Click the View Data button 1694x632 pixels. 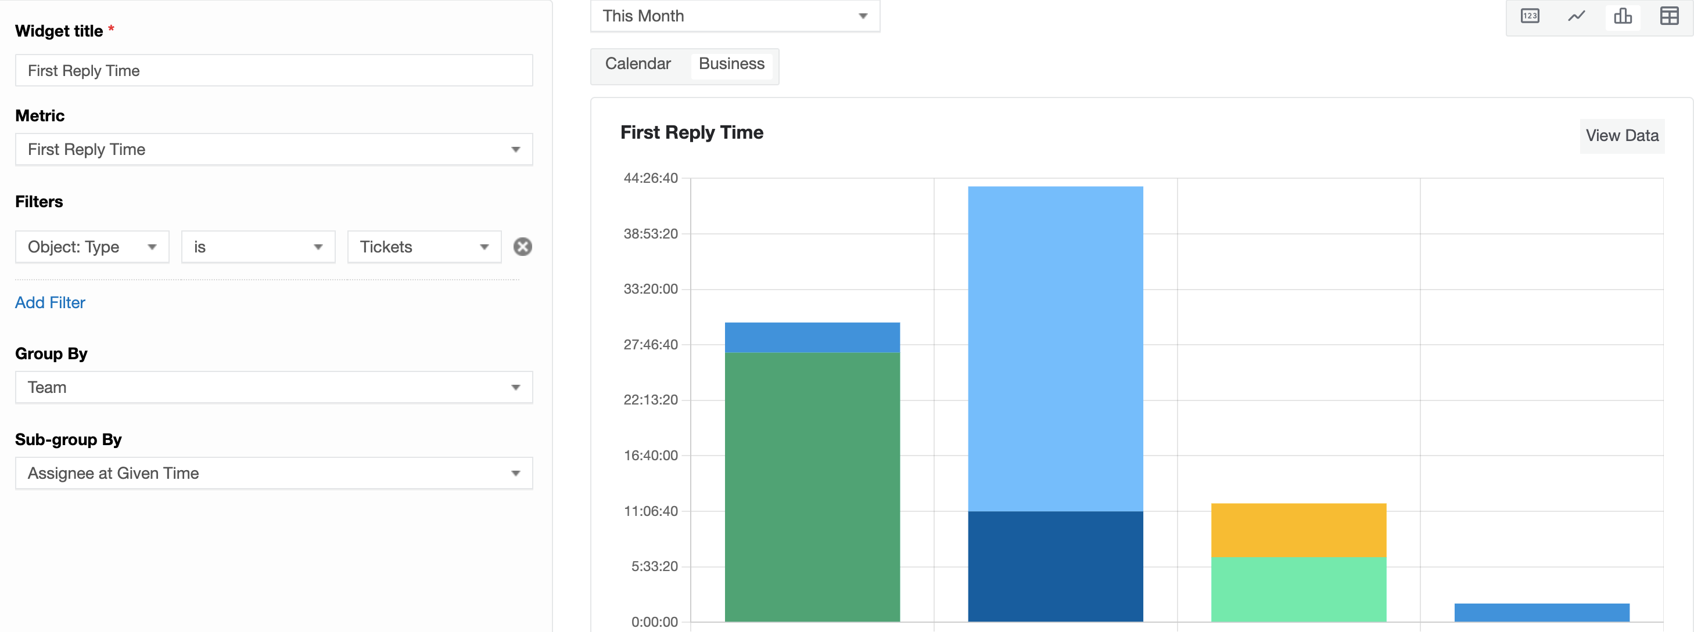click(1621, 136)
